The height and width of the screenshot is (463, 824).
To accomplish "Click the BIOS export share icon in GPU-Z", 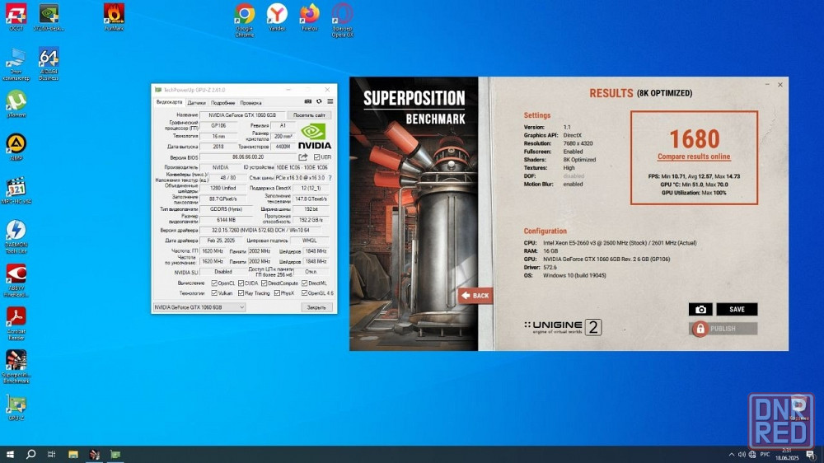I will pyautogui.click(x=303, y=157).
